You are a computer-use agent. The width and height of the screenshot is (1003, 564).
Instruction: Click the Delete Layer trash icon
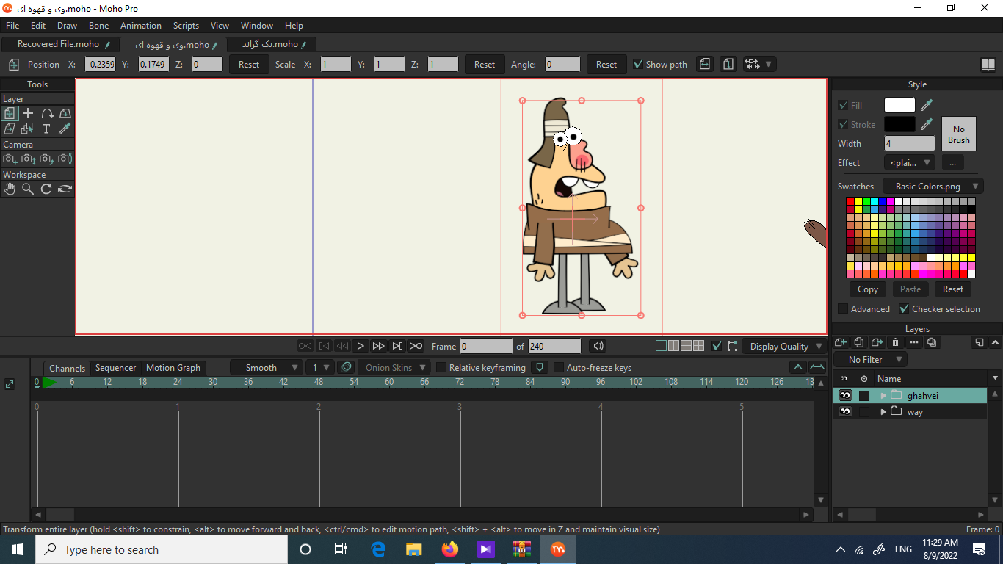coord(895,342)
